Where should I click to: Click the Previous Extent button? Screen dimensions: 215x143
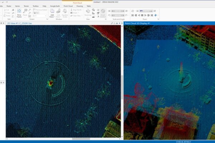pyautogui.click(x=40, y=10)
